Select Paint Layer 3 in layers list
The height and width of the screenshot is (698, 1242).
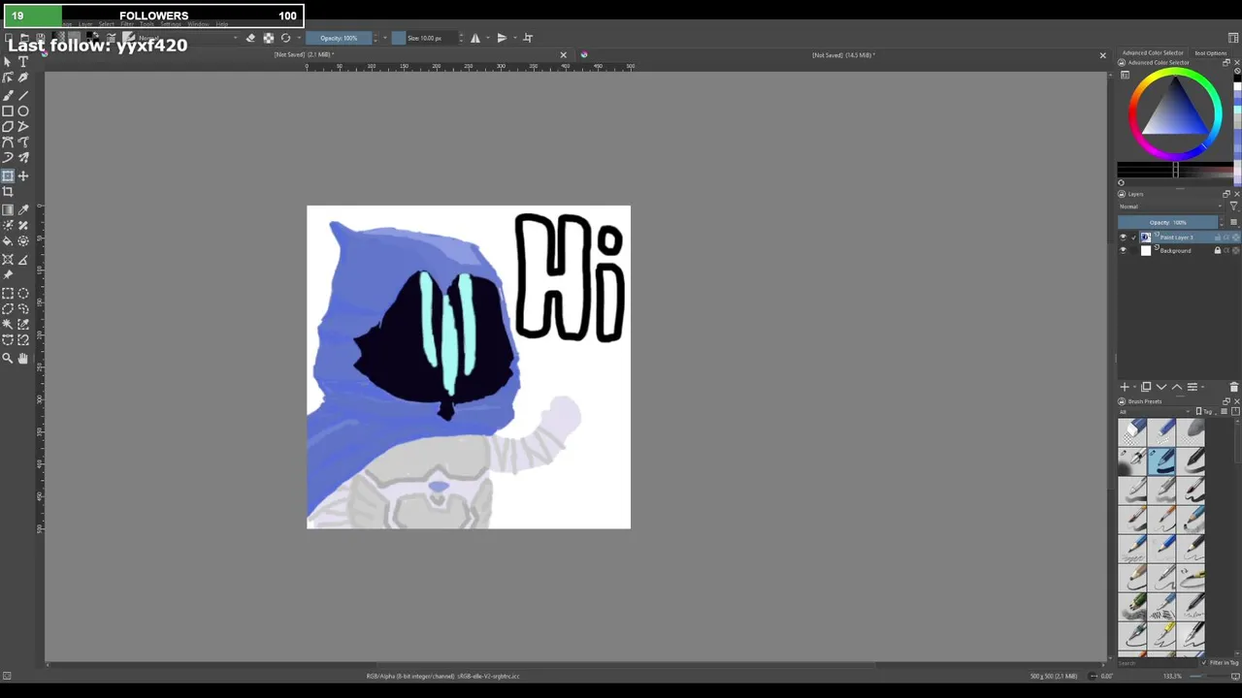[1178, 238]
